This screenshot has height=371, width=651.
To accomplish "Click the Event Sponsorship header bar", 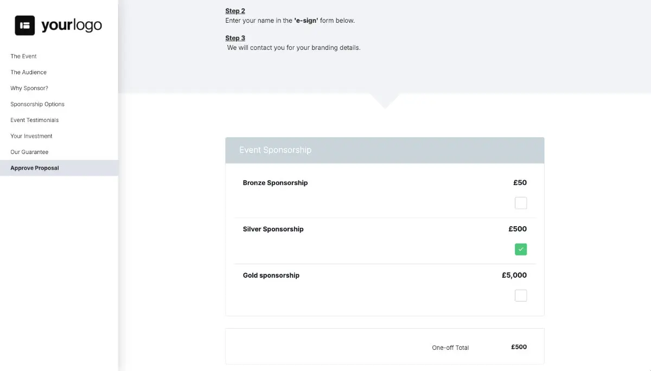I will [384, 150].
